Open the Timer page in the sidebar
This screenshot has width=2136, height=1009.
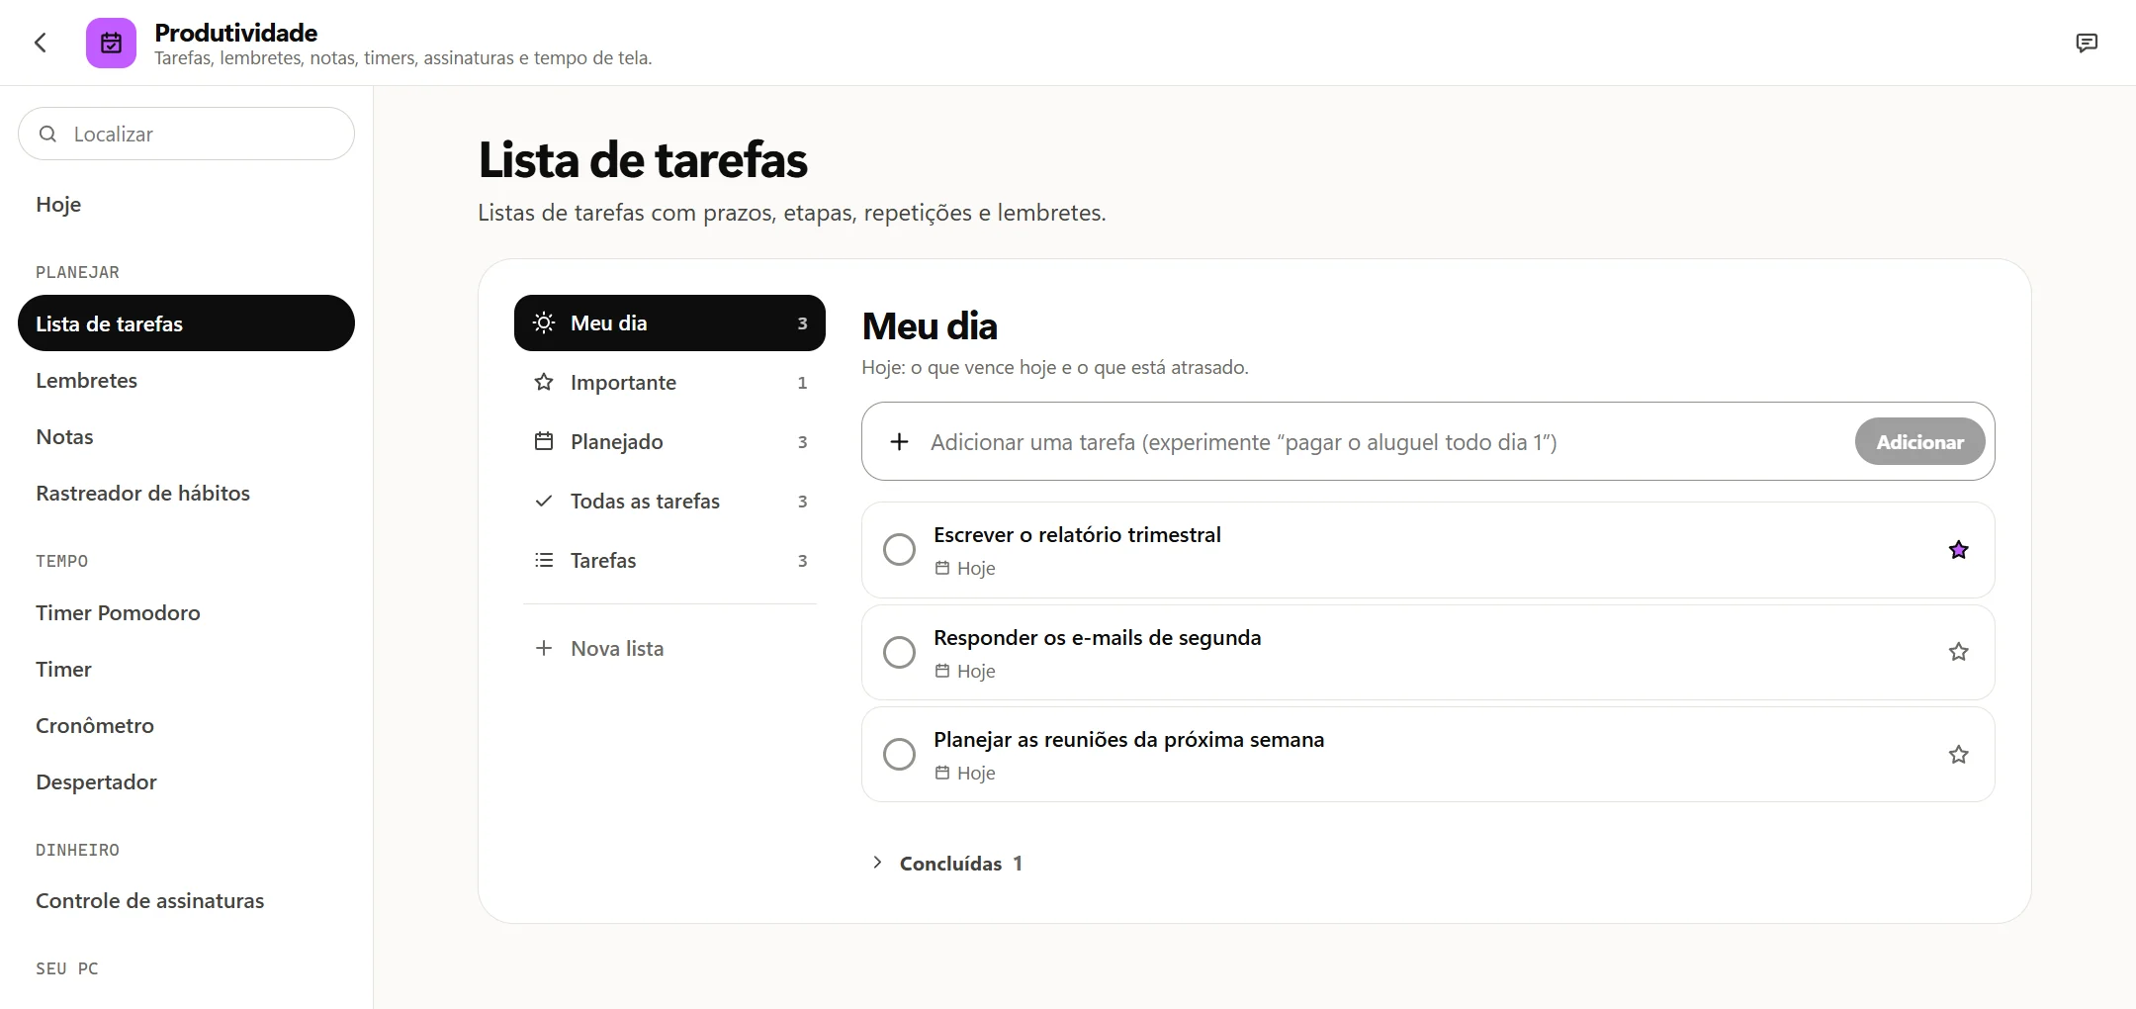[x=186, y=669]
